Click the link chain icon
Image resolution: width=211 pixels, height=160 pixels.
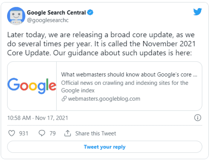click(x=64, y=99)
